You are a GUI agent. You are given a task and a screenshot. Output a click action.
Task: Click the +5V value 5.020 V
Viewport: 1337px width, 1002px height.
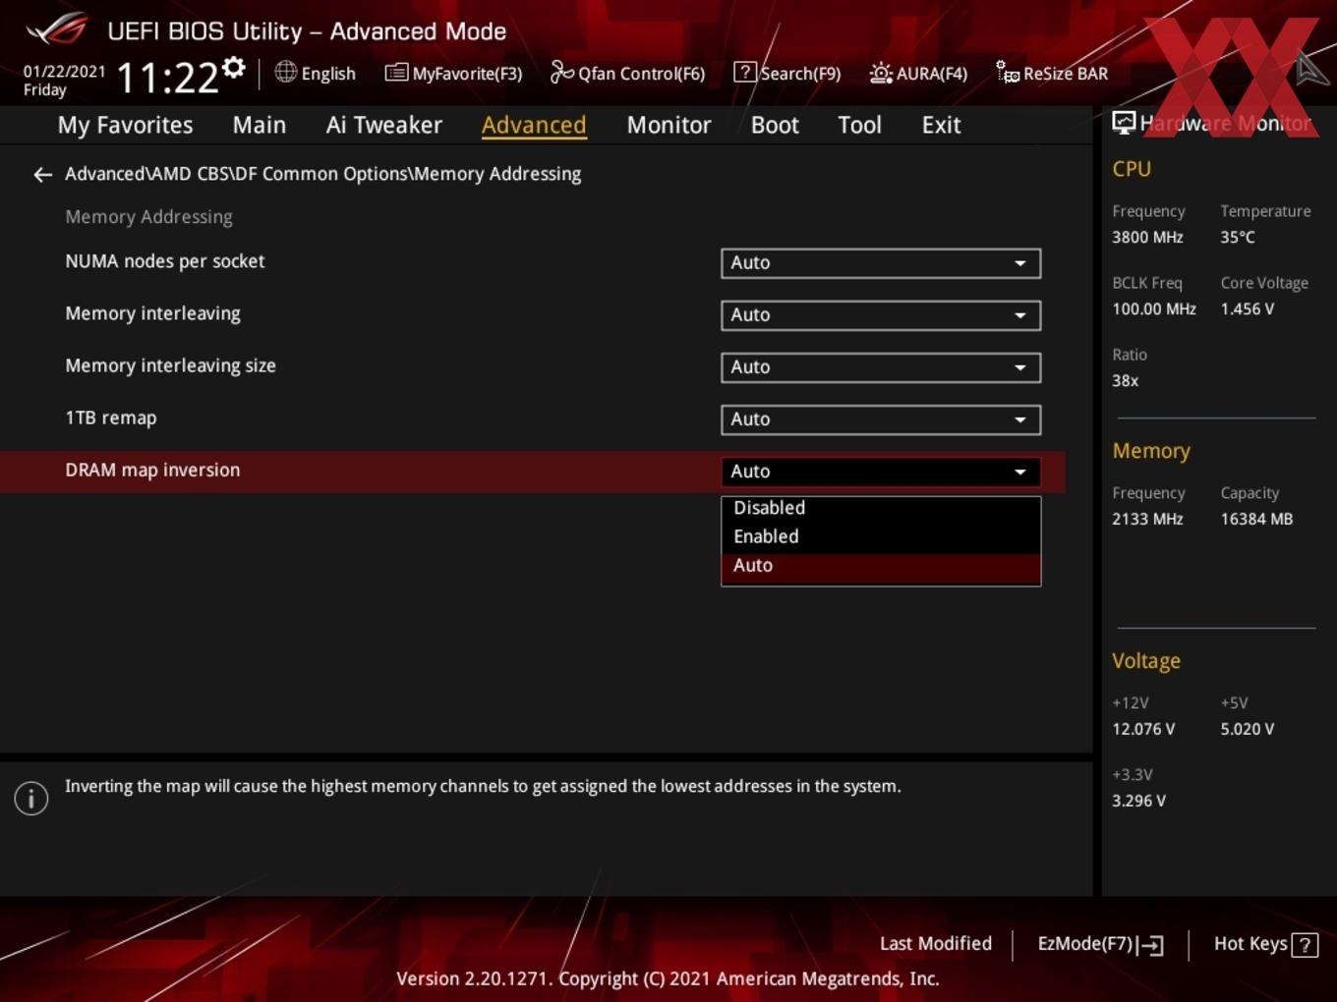click(1247, 729)
